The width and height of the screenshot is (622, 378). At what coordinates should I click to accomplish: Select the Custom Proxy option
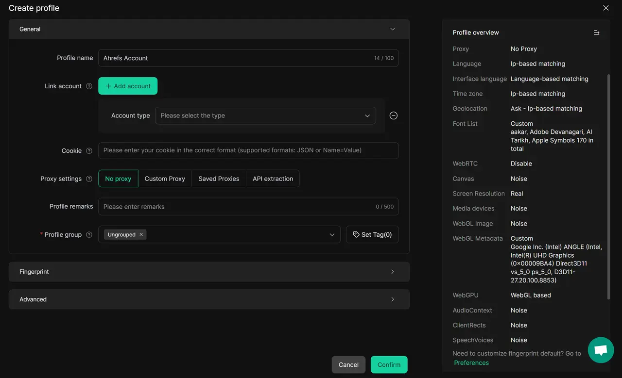pos(165,179)
